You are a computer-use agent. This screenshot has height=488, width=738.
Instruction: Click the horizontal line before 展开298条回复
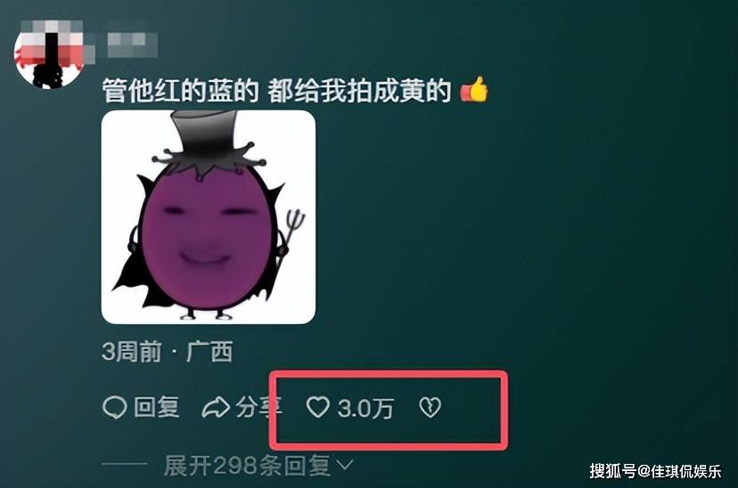tap(125, 465)
